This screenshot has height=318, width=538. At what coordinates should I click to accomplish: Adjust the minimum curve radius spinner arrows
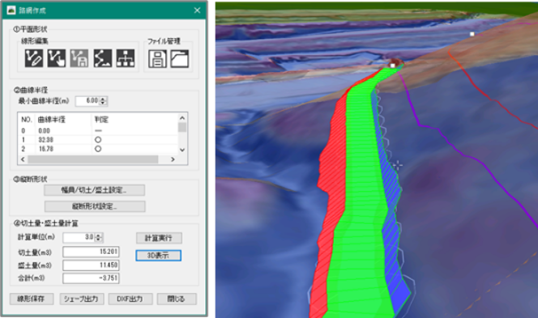point(103,101)
